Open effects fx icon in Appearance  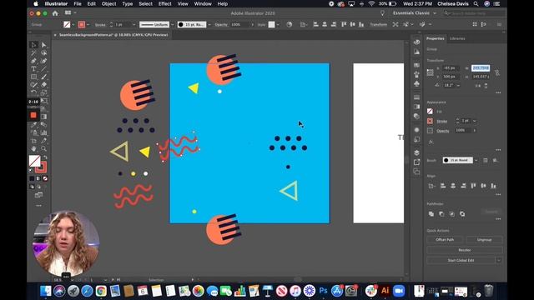coord(431,142)
